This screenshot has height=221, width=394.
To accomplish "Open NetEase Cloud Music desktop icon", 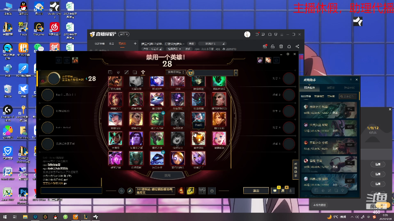I will pyautogui.click(x=55, y=29).
